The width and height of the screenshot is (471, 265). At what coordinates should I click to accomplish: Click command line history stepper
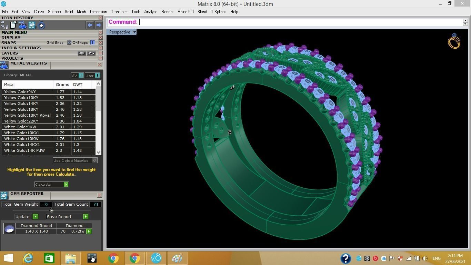(465, 22)
